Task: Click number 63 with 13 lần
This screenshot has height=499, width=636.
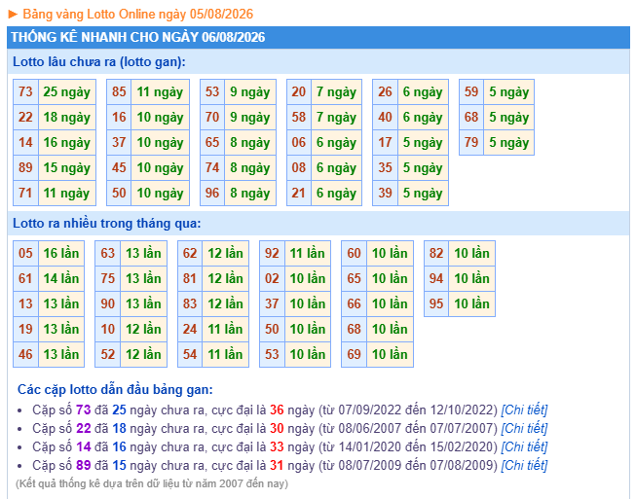Action: [108, 253]
